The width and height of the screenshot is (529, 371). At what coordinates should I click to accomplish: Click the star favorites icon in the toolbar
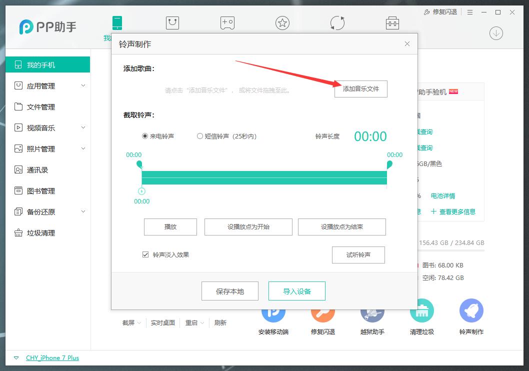(282, 22)
